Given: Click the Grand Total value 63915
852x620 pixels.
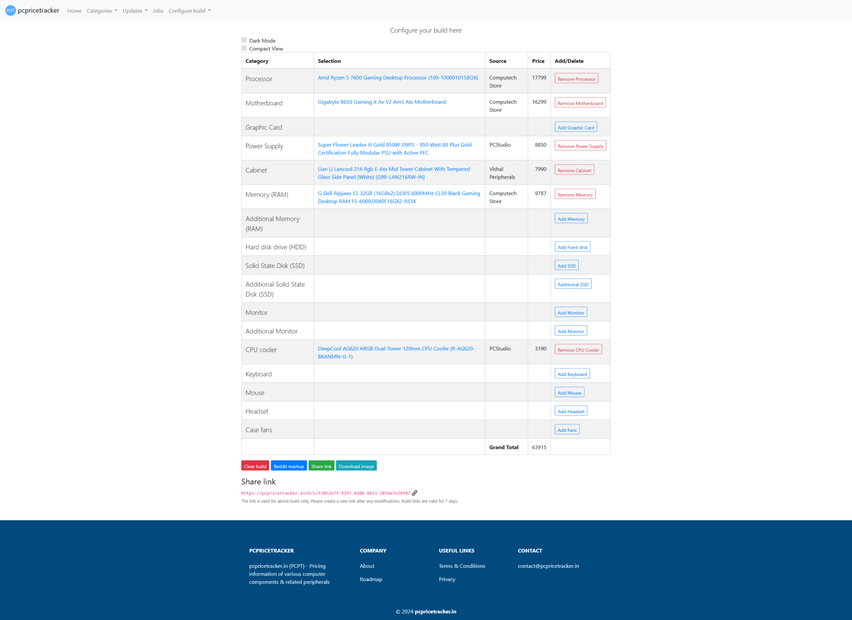Looking at the screenshot, I should pos(539,447).
